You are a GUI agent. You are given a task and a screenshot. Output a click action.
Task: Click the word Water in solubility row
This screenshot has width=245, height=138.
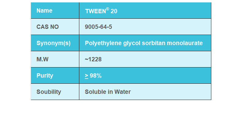pos(123,92)
